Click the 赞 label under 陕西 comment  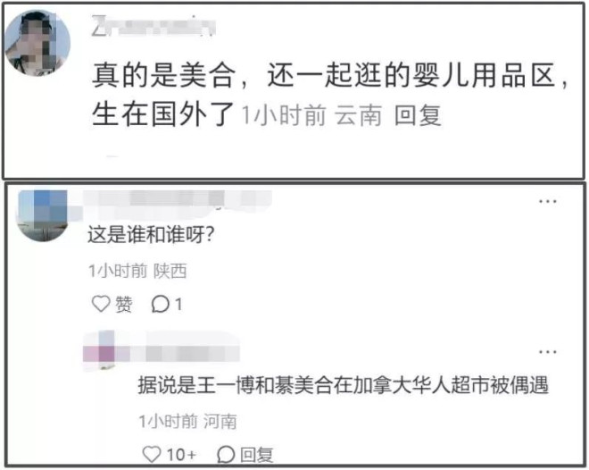coord(123,304)
